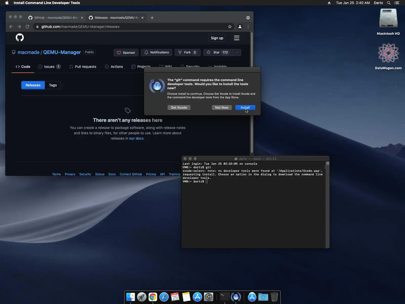Click the Notifications button
405x304 pixels.
tap(156, 52)
